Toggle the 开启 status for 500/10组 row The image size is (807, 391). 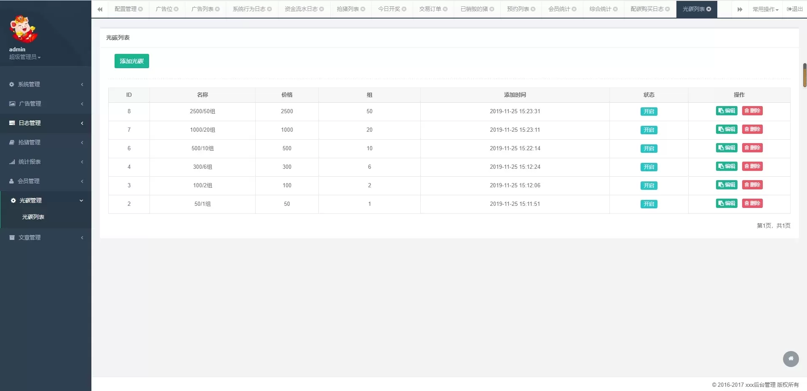pyautogui.click(x=649, y=149)
